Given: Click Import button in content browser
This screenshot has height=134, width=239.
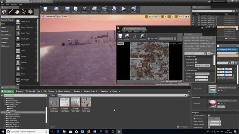Looking at the screenshot, I should coord(19,91).
